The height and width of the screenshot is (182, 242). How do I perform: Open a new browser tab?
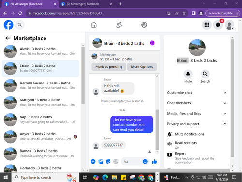tap(120, 4)
